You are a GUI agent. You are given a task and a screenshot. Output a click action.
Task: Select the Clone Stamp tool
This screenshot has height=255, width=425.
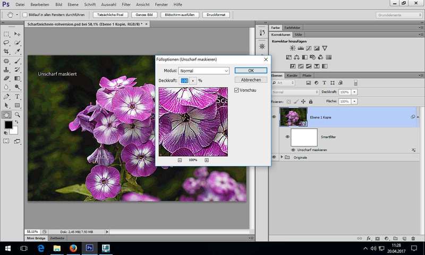[x=6, y=69]
